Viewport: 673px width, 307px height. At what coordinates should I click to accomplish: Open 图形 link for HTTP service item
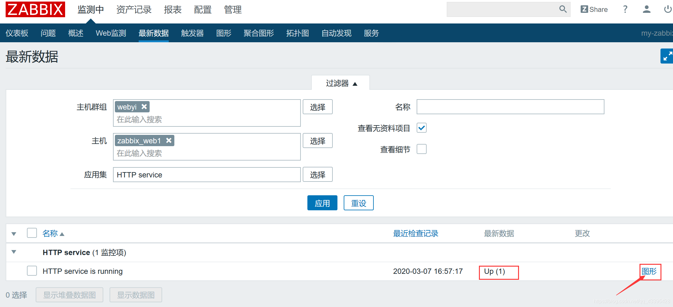pos(649,271)
